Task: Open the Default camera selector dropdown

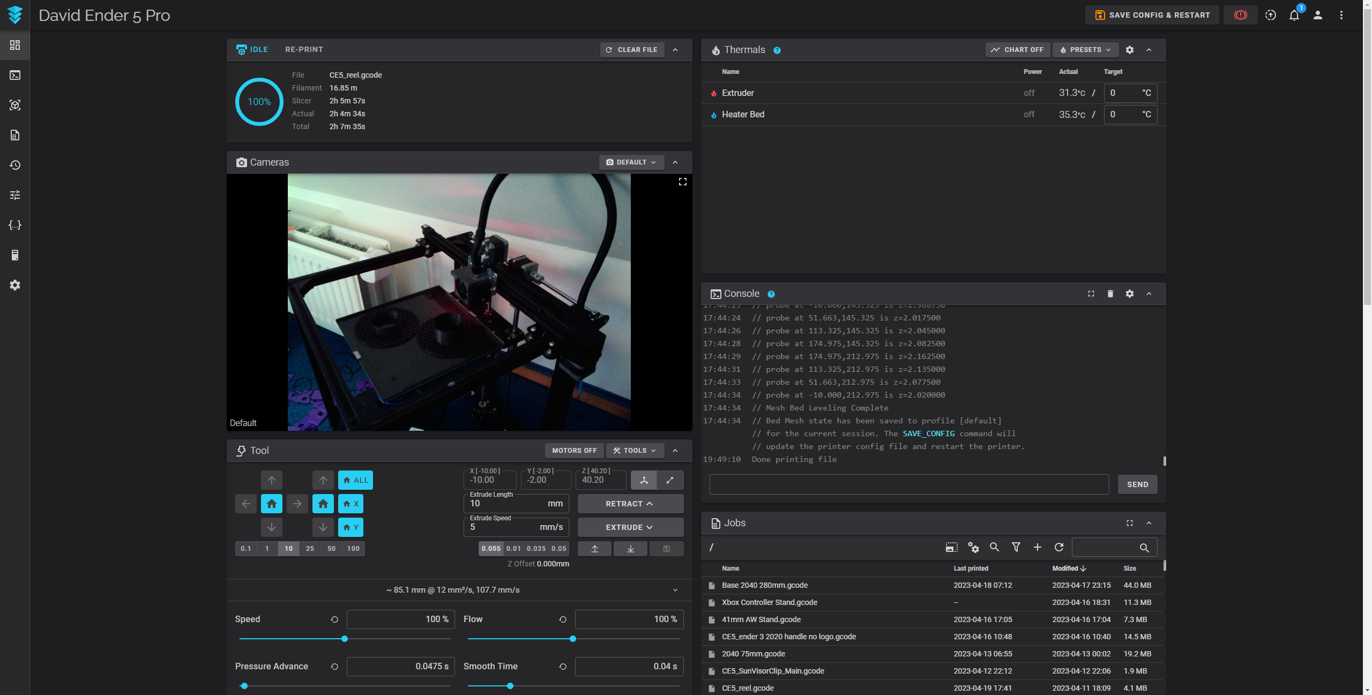Action: (x=631, y=162)
